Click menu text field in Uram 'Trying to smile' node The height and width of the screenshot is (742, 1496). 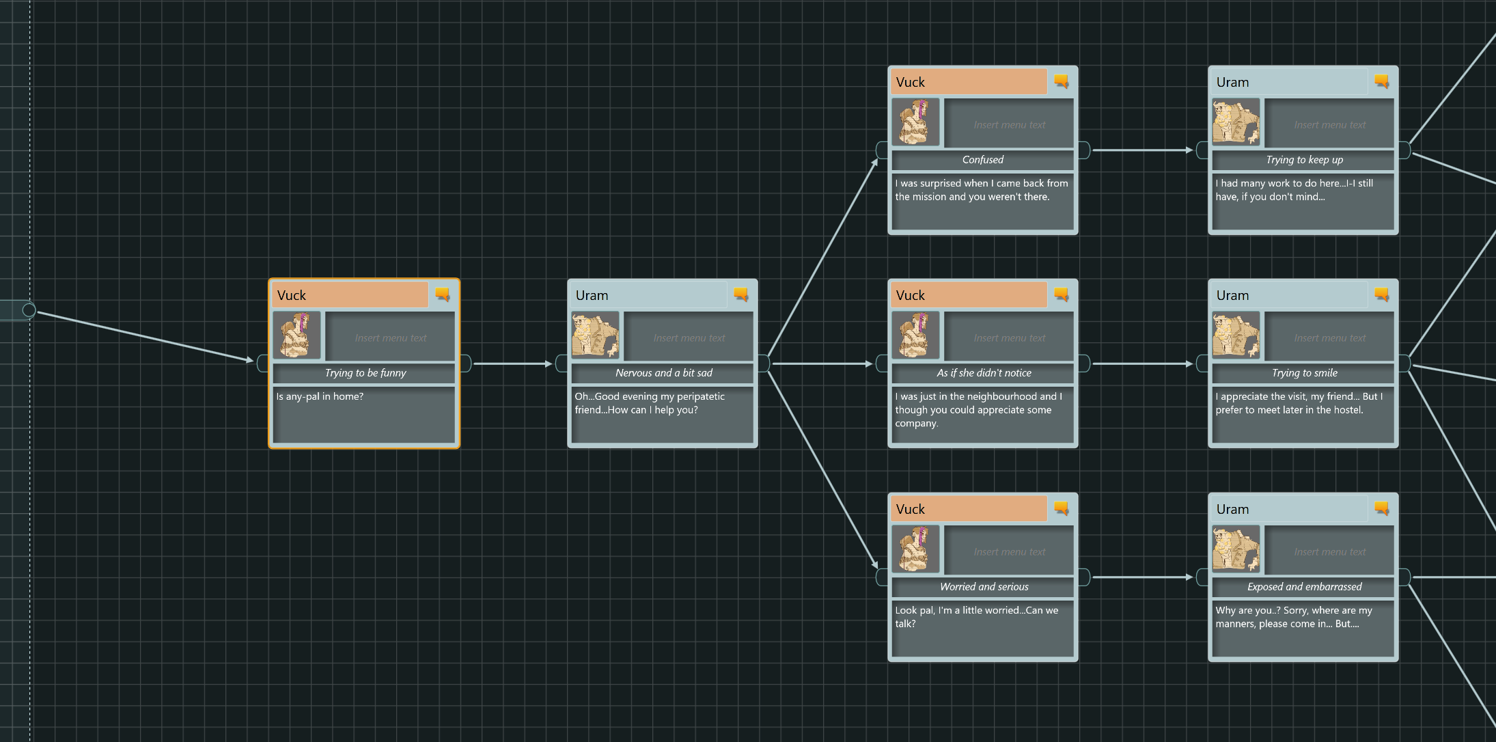point(1329,338)
